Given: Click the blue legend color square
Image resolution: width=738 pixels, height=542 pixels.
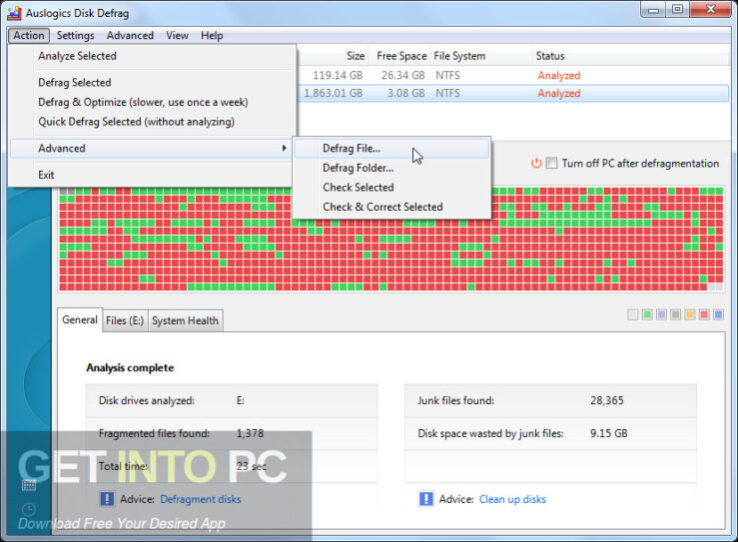Looking at the screenshot, I should (719, 314).
